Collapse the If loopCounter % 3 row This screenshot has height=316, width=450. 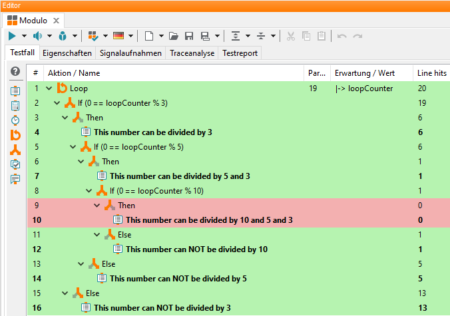[x=57, y=103]
